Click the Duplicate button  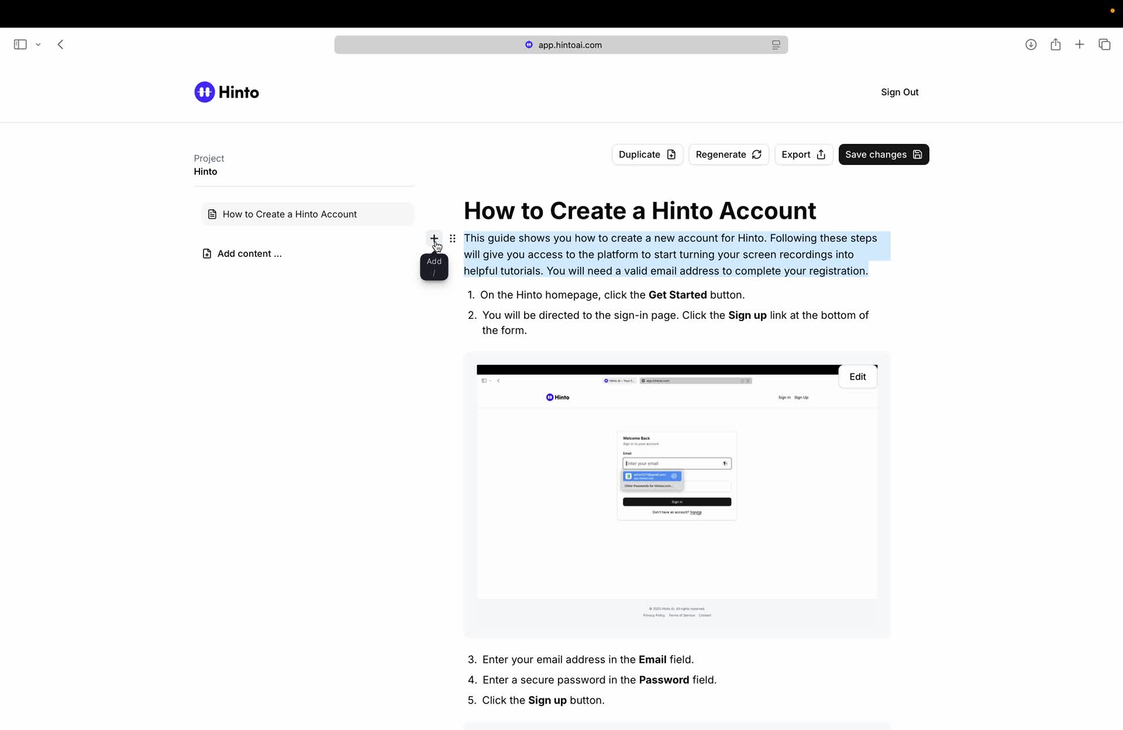point(647,154)
